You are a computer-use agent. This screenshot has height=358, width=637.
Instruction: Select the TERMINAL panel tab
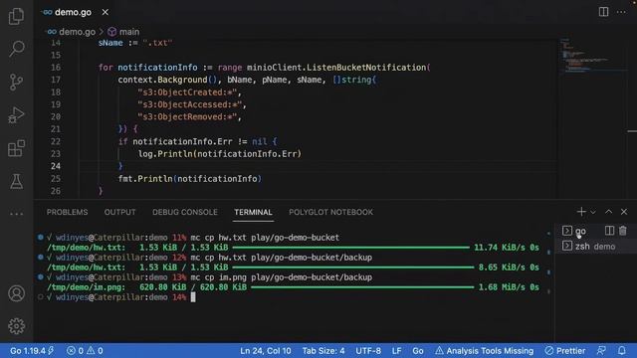click(x=253, y=212)
